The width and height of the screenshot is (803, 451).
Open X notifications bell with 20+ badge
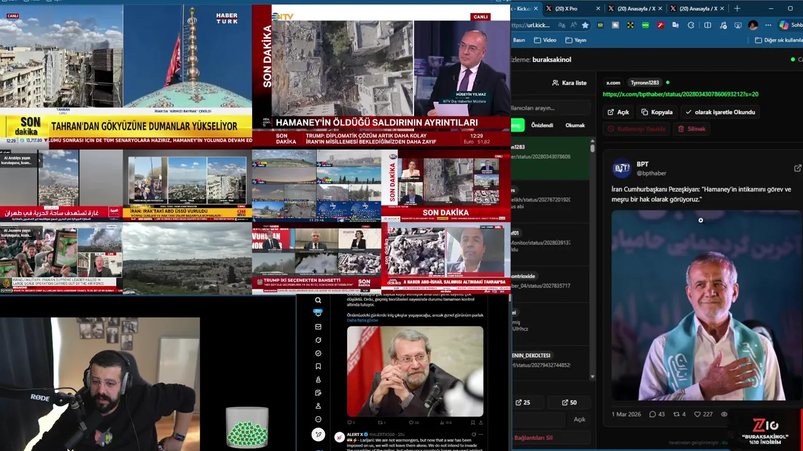pos(318,313)
